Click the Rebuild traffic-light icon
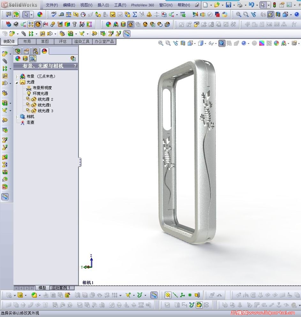This screenshot has height=317, width=301. (x=275, y=5)
